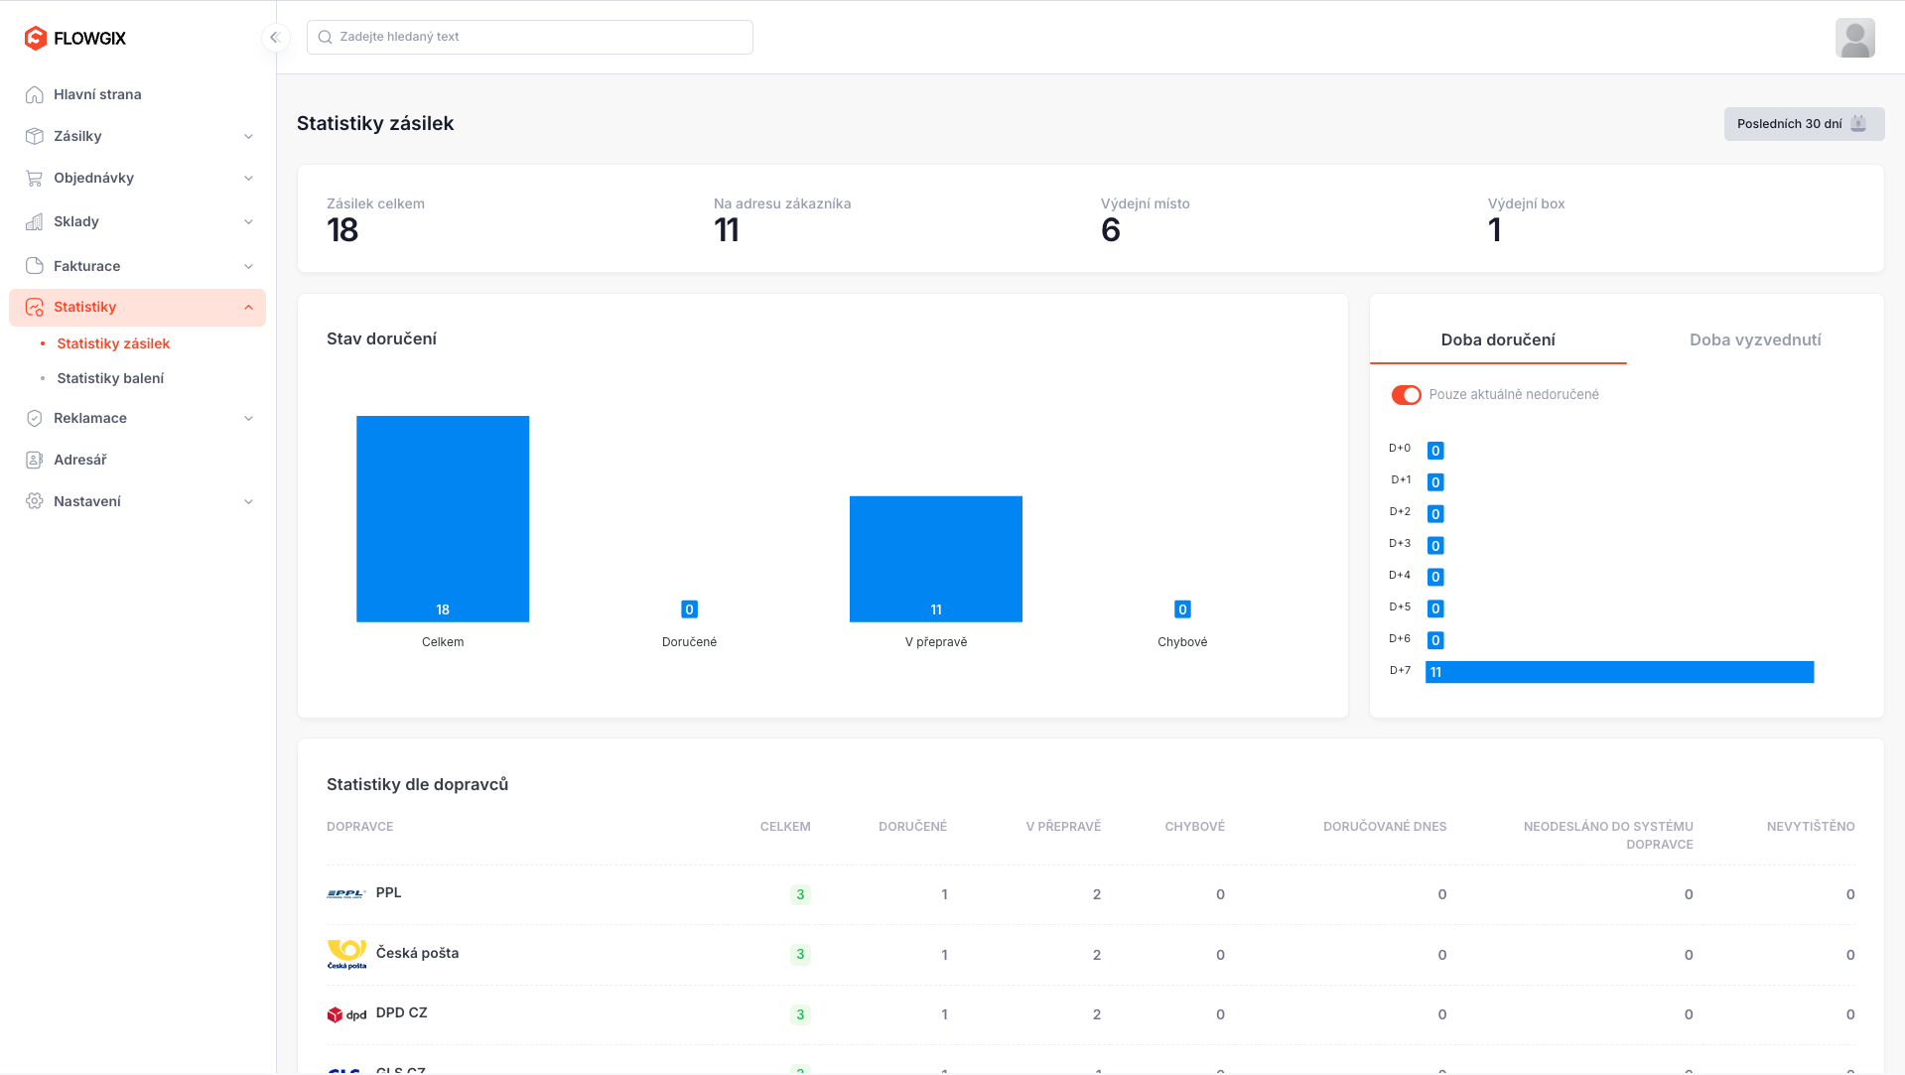1905x1075 pixels.
Task: Expand the Fakturace menu chevron
Action: click(x=248, y=266)
